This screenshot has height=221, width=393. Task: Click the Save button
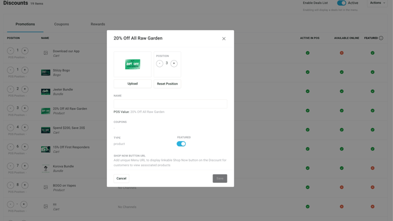220,178
